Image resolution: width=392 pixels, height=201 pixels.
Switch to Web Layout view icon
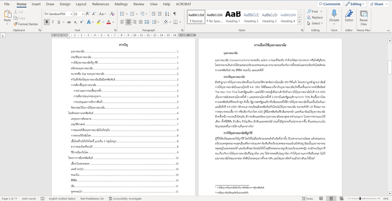pyautogui.click(x=341, y=199)
